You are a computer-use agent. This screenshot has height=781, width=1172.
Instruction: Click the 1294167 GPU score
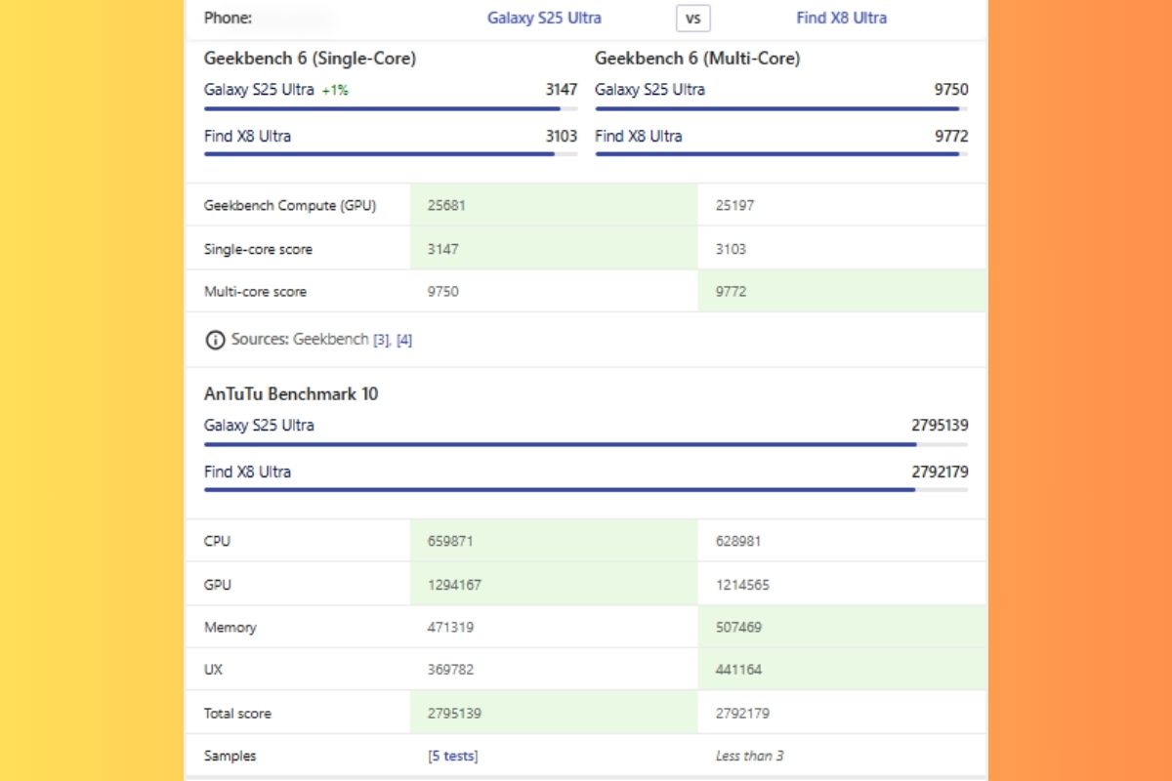tap(454, 585)
